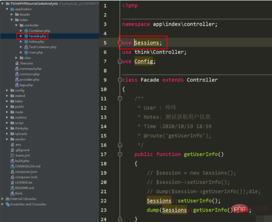This screenshot has height=222, width=272.
Task: Collapse the index folder arrow
Action: coord(12,20)
